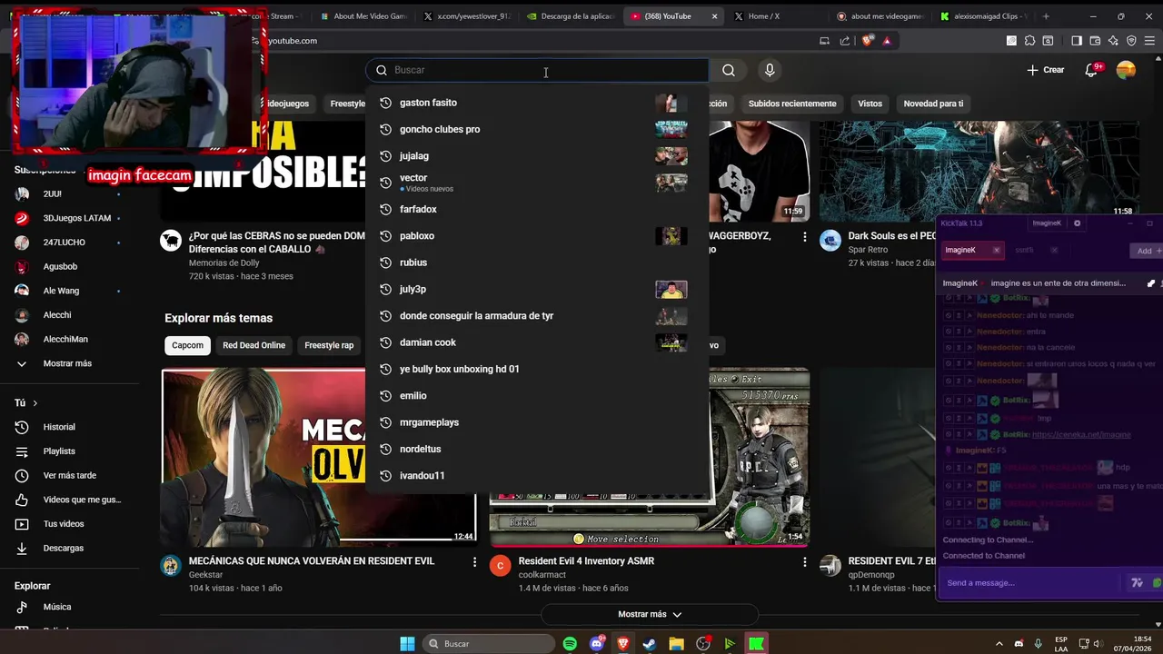Select the 'rubius' search suggestion
1163x654 pixels.
pyautogui.click(x=537, y=263)
